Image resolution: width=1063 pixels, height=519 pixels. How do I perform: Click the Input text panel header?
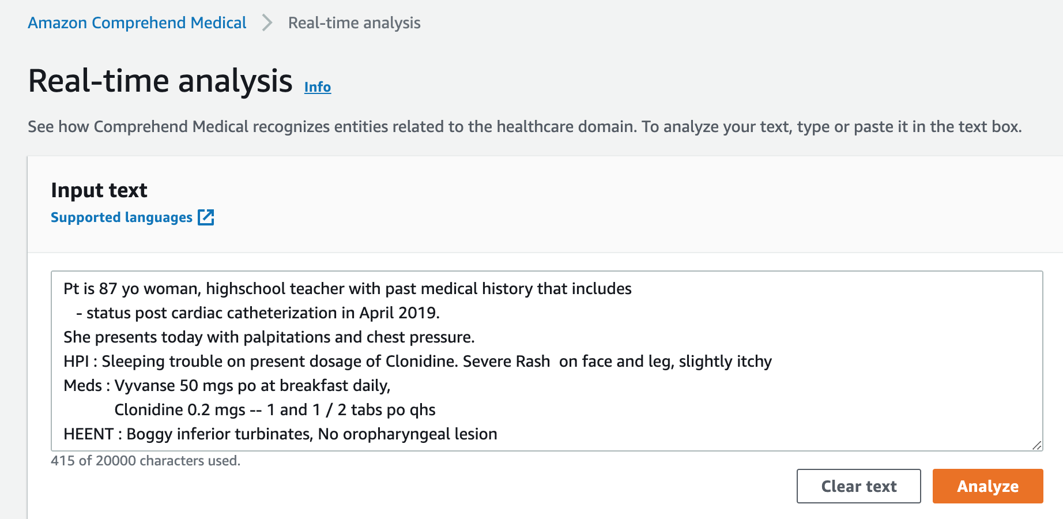point(99,190)
